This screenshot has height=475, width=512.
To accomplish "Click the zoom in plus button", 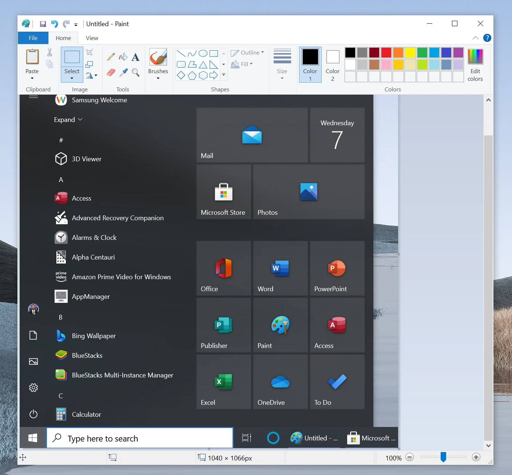I will (x=476, y=457).
